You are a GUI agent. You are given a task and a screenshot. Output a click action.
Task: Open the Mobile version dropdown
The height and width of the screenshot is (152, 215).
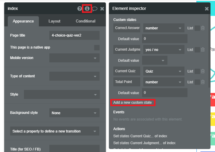click(x=74, y=58)
